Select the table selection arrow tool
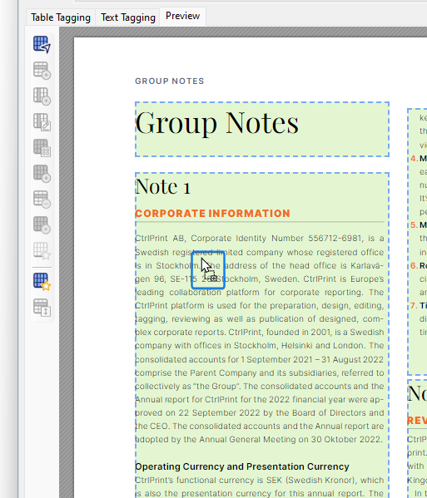The image size is (427, 498). pyautogui.click(x=42, y=44)
